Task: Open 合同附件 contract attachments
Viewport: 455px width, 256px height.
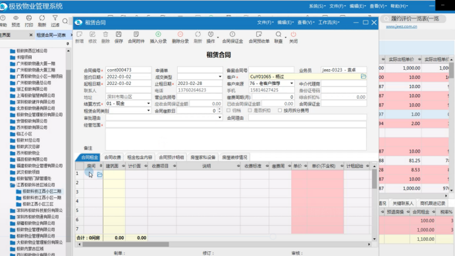Action: (x=136, y=34)
